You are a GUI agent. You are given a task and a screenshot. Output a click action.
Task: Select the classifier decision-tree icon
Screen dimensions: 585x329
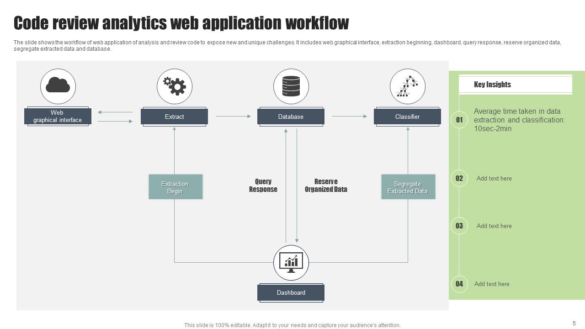click(407, 86)
